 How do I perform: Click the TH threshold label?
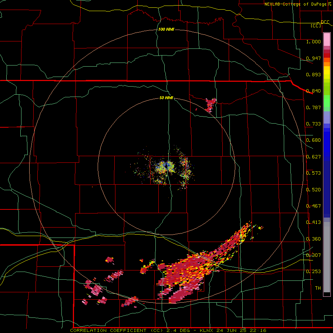[x=318, y=288]
